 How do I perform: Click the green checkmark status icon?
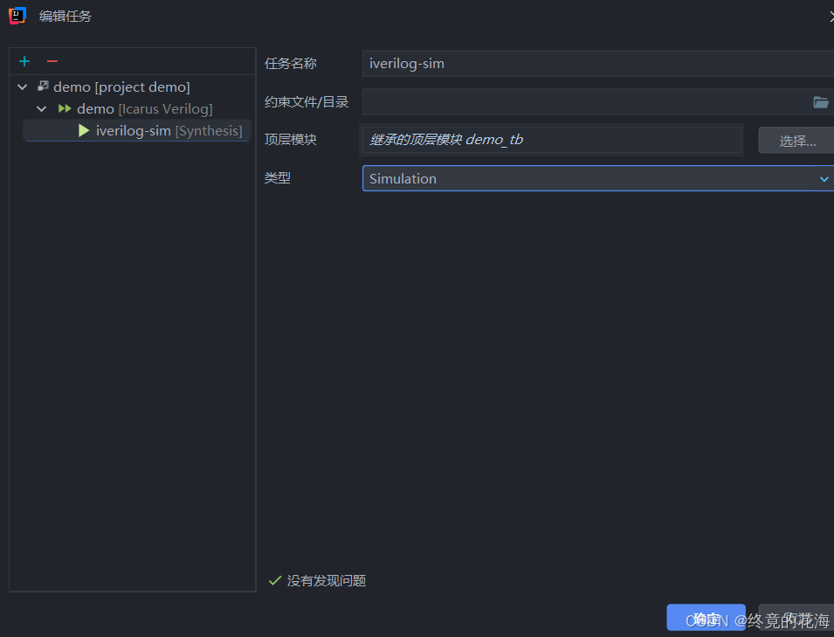pos(274,580)
